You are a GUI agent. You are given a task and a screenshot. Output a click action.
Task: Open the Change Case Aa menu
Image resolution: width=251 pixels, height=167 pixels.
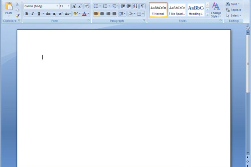[68, 14]
